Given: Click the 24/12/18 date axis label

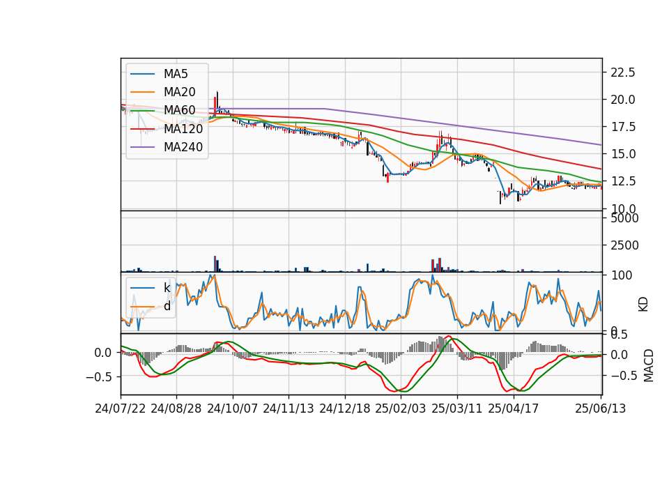Looking at the screenshot, I should coord(345,409).
